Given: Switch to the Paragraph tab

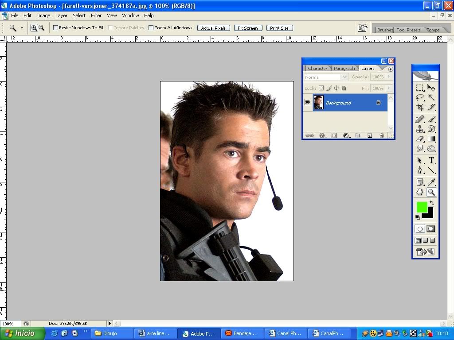Looking at the screenshot, I should click(344, 69).
